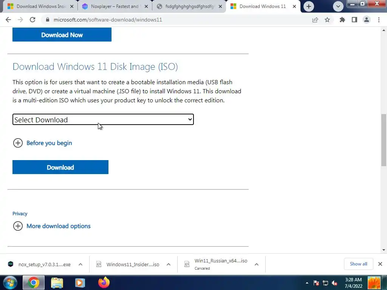The width and height of the screenshot is (387, 290).
Task: Open the Extensions puzzle icon
Action: tap(342, 20)
